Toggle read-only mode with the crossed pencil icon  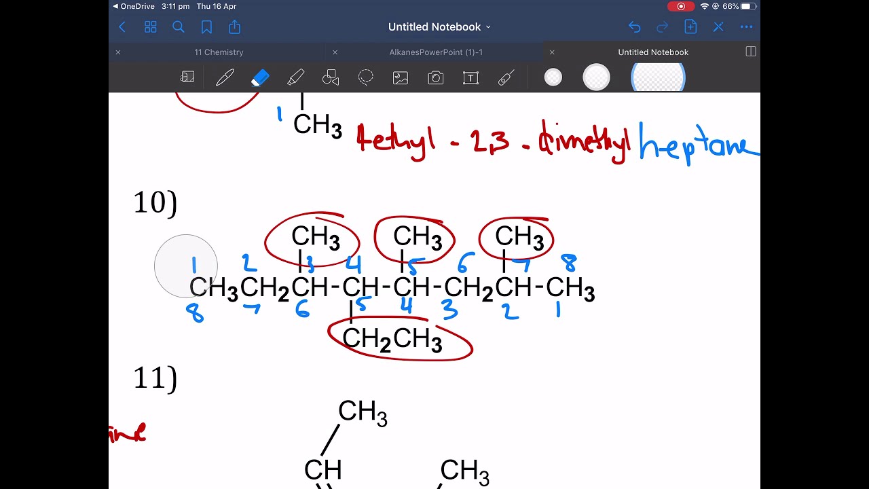click(x=718, y=27)
